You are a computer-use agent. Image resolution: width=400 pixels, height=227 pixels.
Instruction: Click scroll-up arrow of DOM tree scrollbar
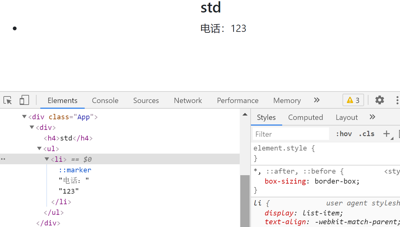click(x=245, y=114)
